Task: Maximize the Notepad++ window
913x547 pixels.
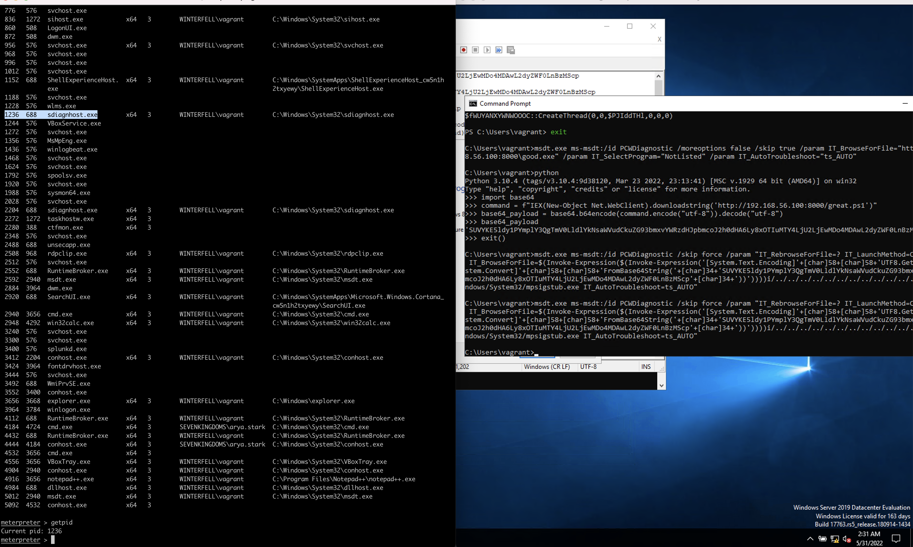Action: tap(630, 26)
